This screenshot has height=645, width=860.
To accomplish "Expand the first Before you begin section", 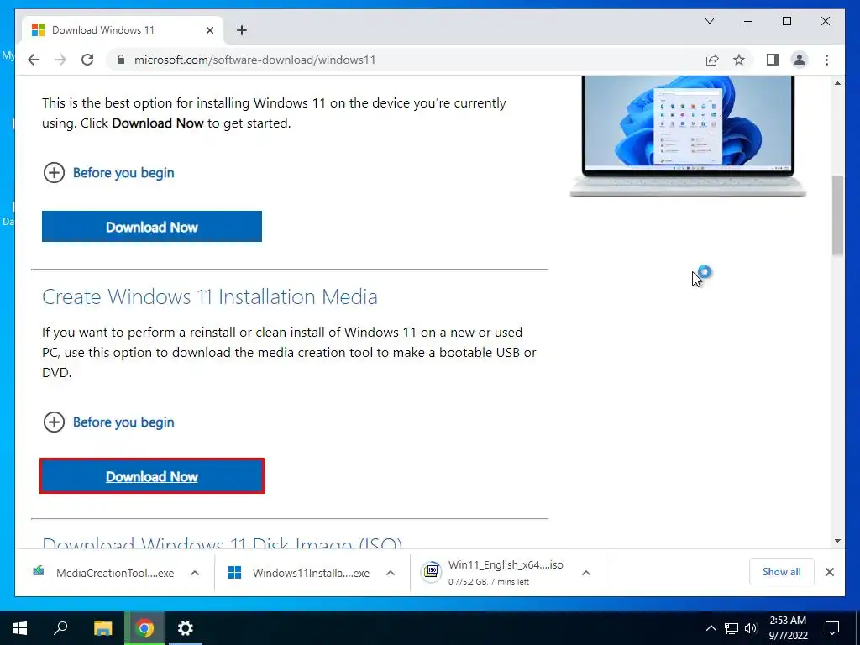I will [x=108, y=173].
